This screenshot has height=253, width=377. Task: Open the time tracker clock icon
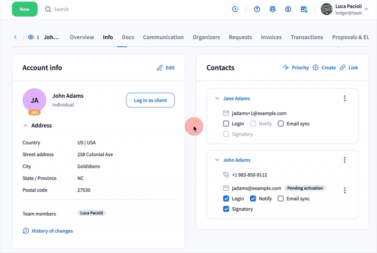(236, 9)
